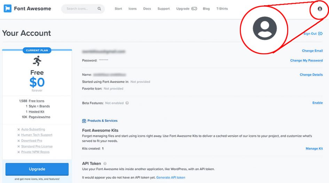Click the X beside Download Pro
The image size is (329, 183).
click(19, 141)
